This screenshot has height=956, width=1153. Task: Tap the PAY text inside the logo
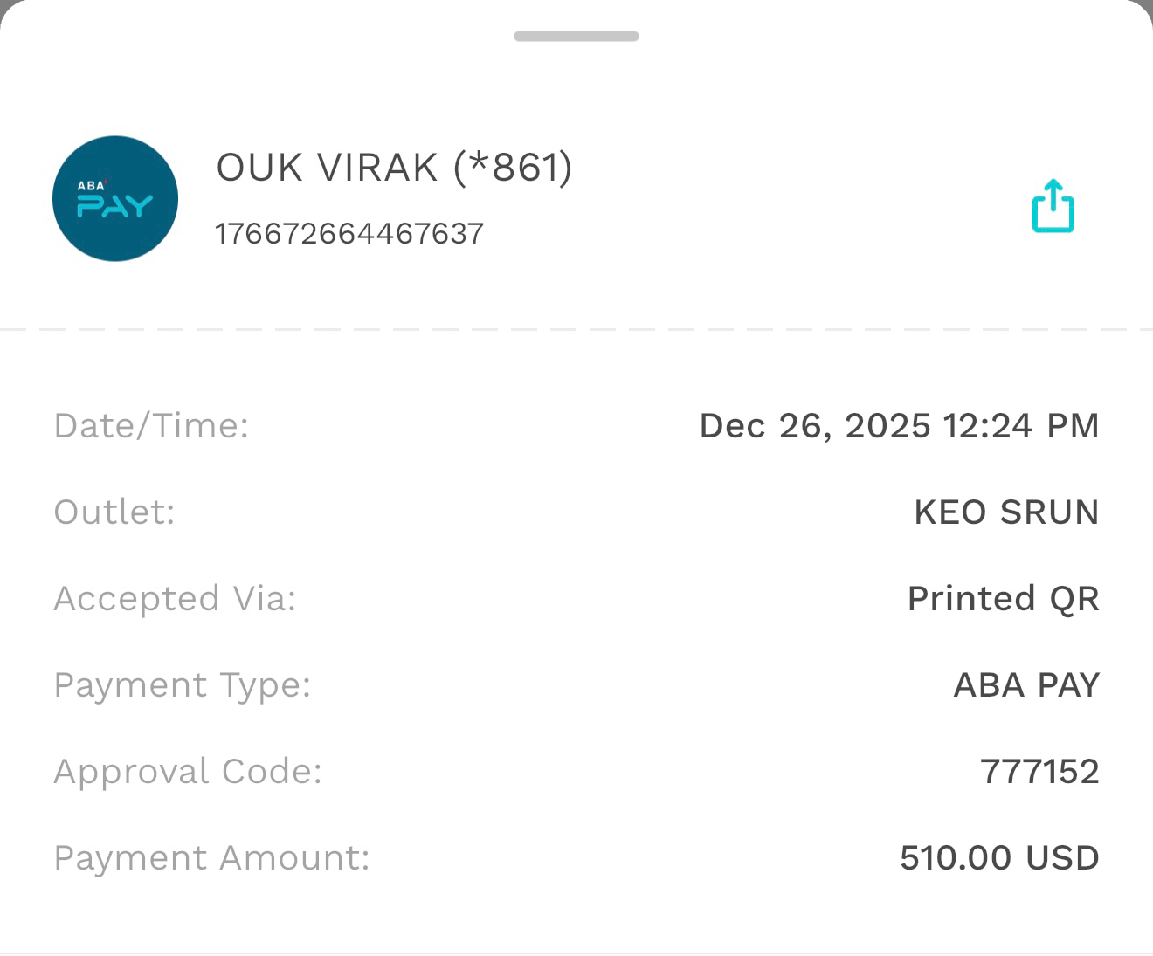[115, 207]
